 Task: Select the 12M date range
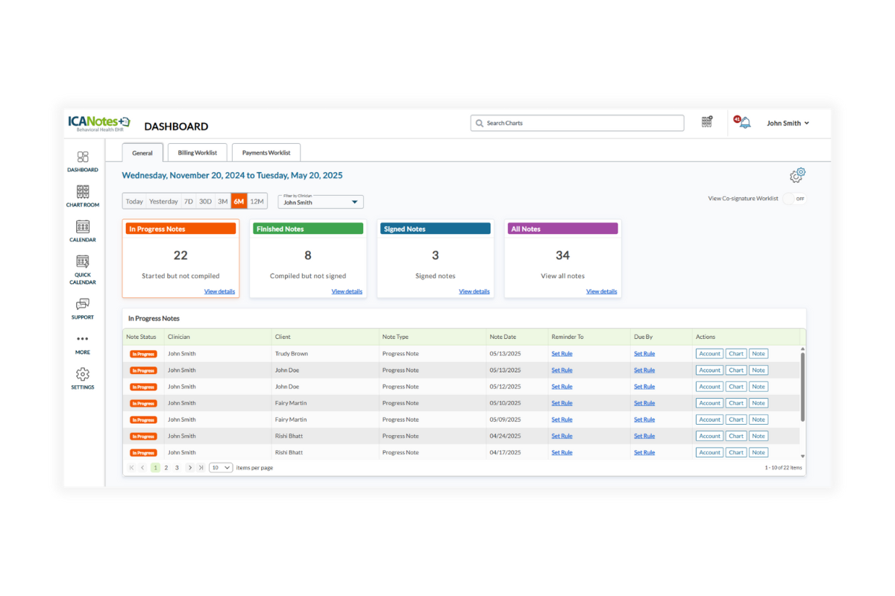coord(257,202)
